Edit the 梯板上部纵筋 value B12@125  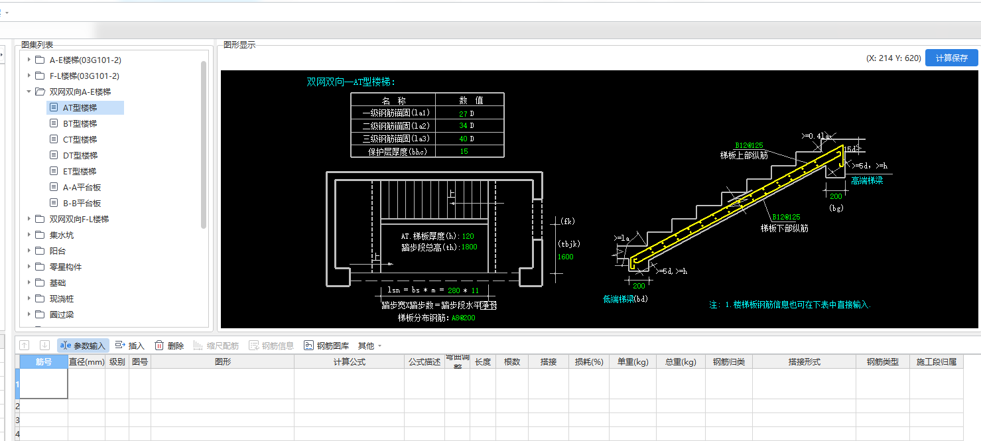(749, 145)
